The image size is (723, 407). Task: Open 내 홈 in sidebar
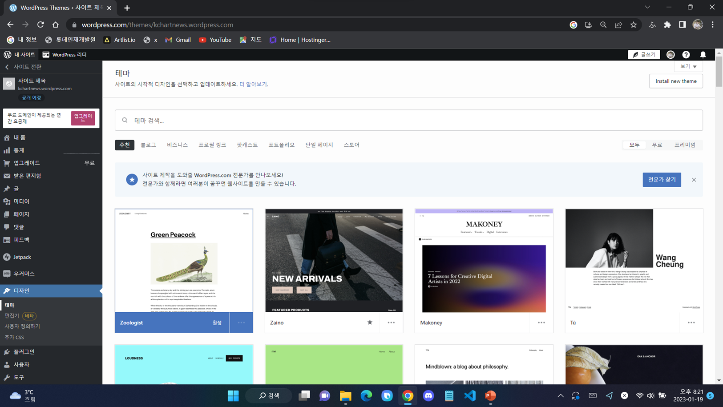tap(51, 137)
